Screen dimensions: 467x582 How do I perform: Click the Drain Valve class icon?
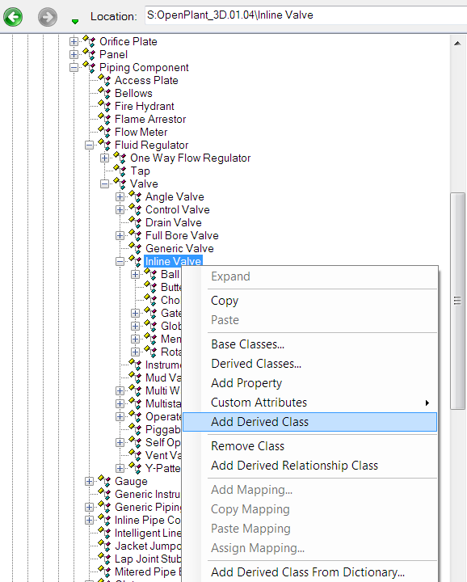(135, 222)
